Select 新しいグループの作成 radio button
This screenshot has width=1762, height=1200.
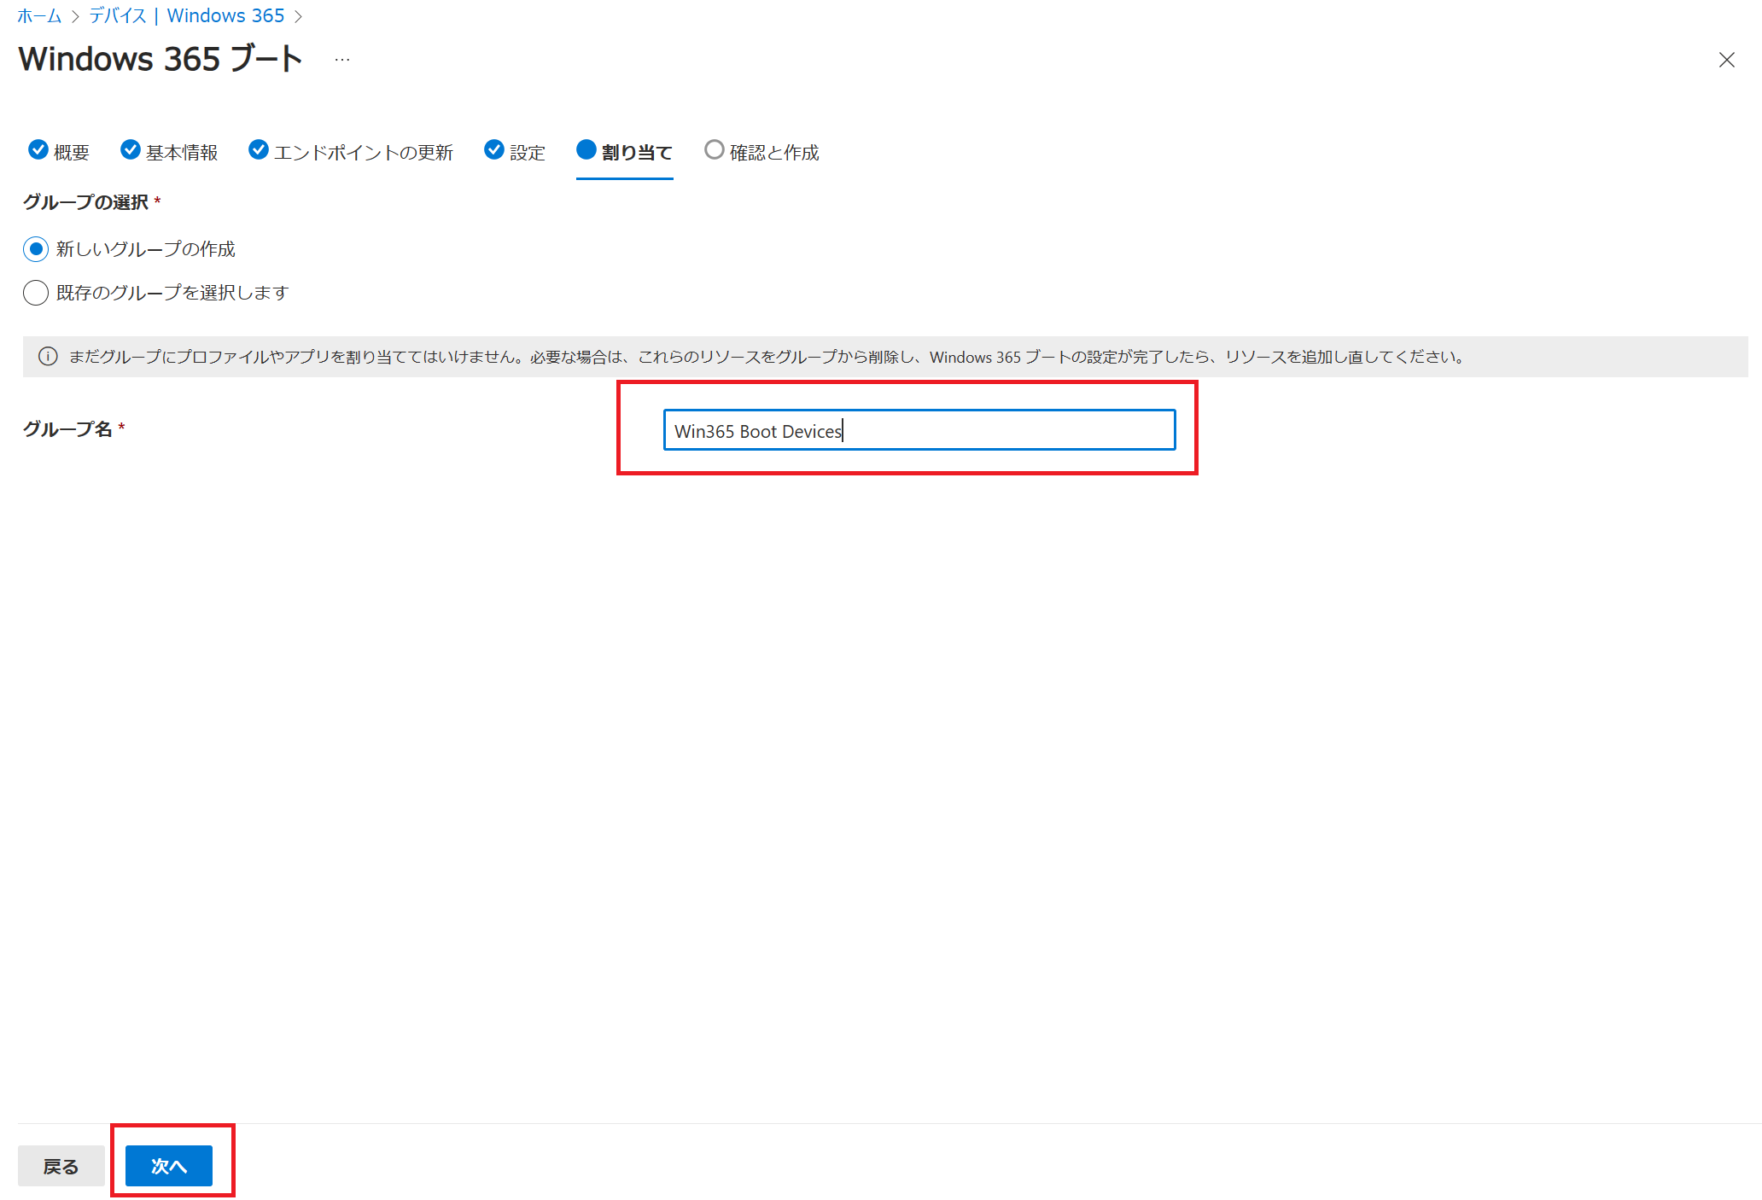(36, 249)
